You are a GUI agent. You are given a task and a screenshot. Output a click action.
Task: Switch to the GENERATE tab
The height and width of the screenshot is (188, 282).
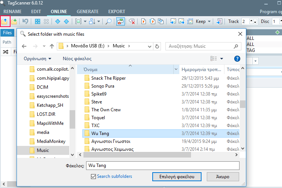[x=88, y=12]
